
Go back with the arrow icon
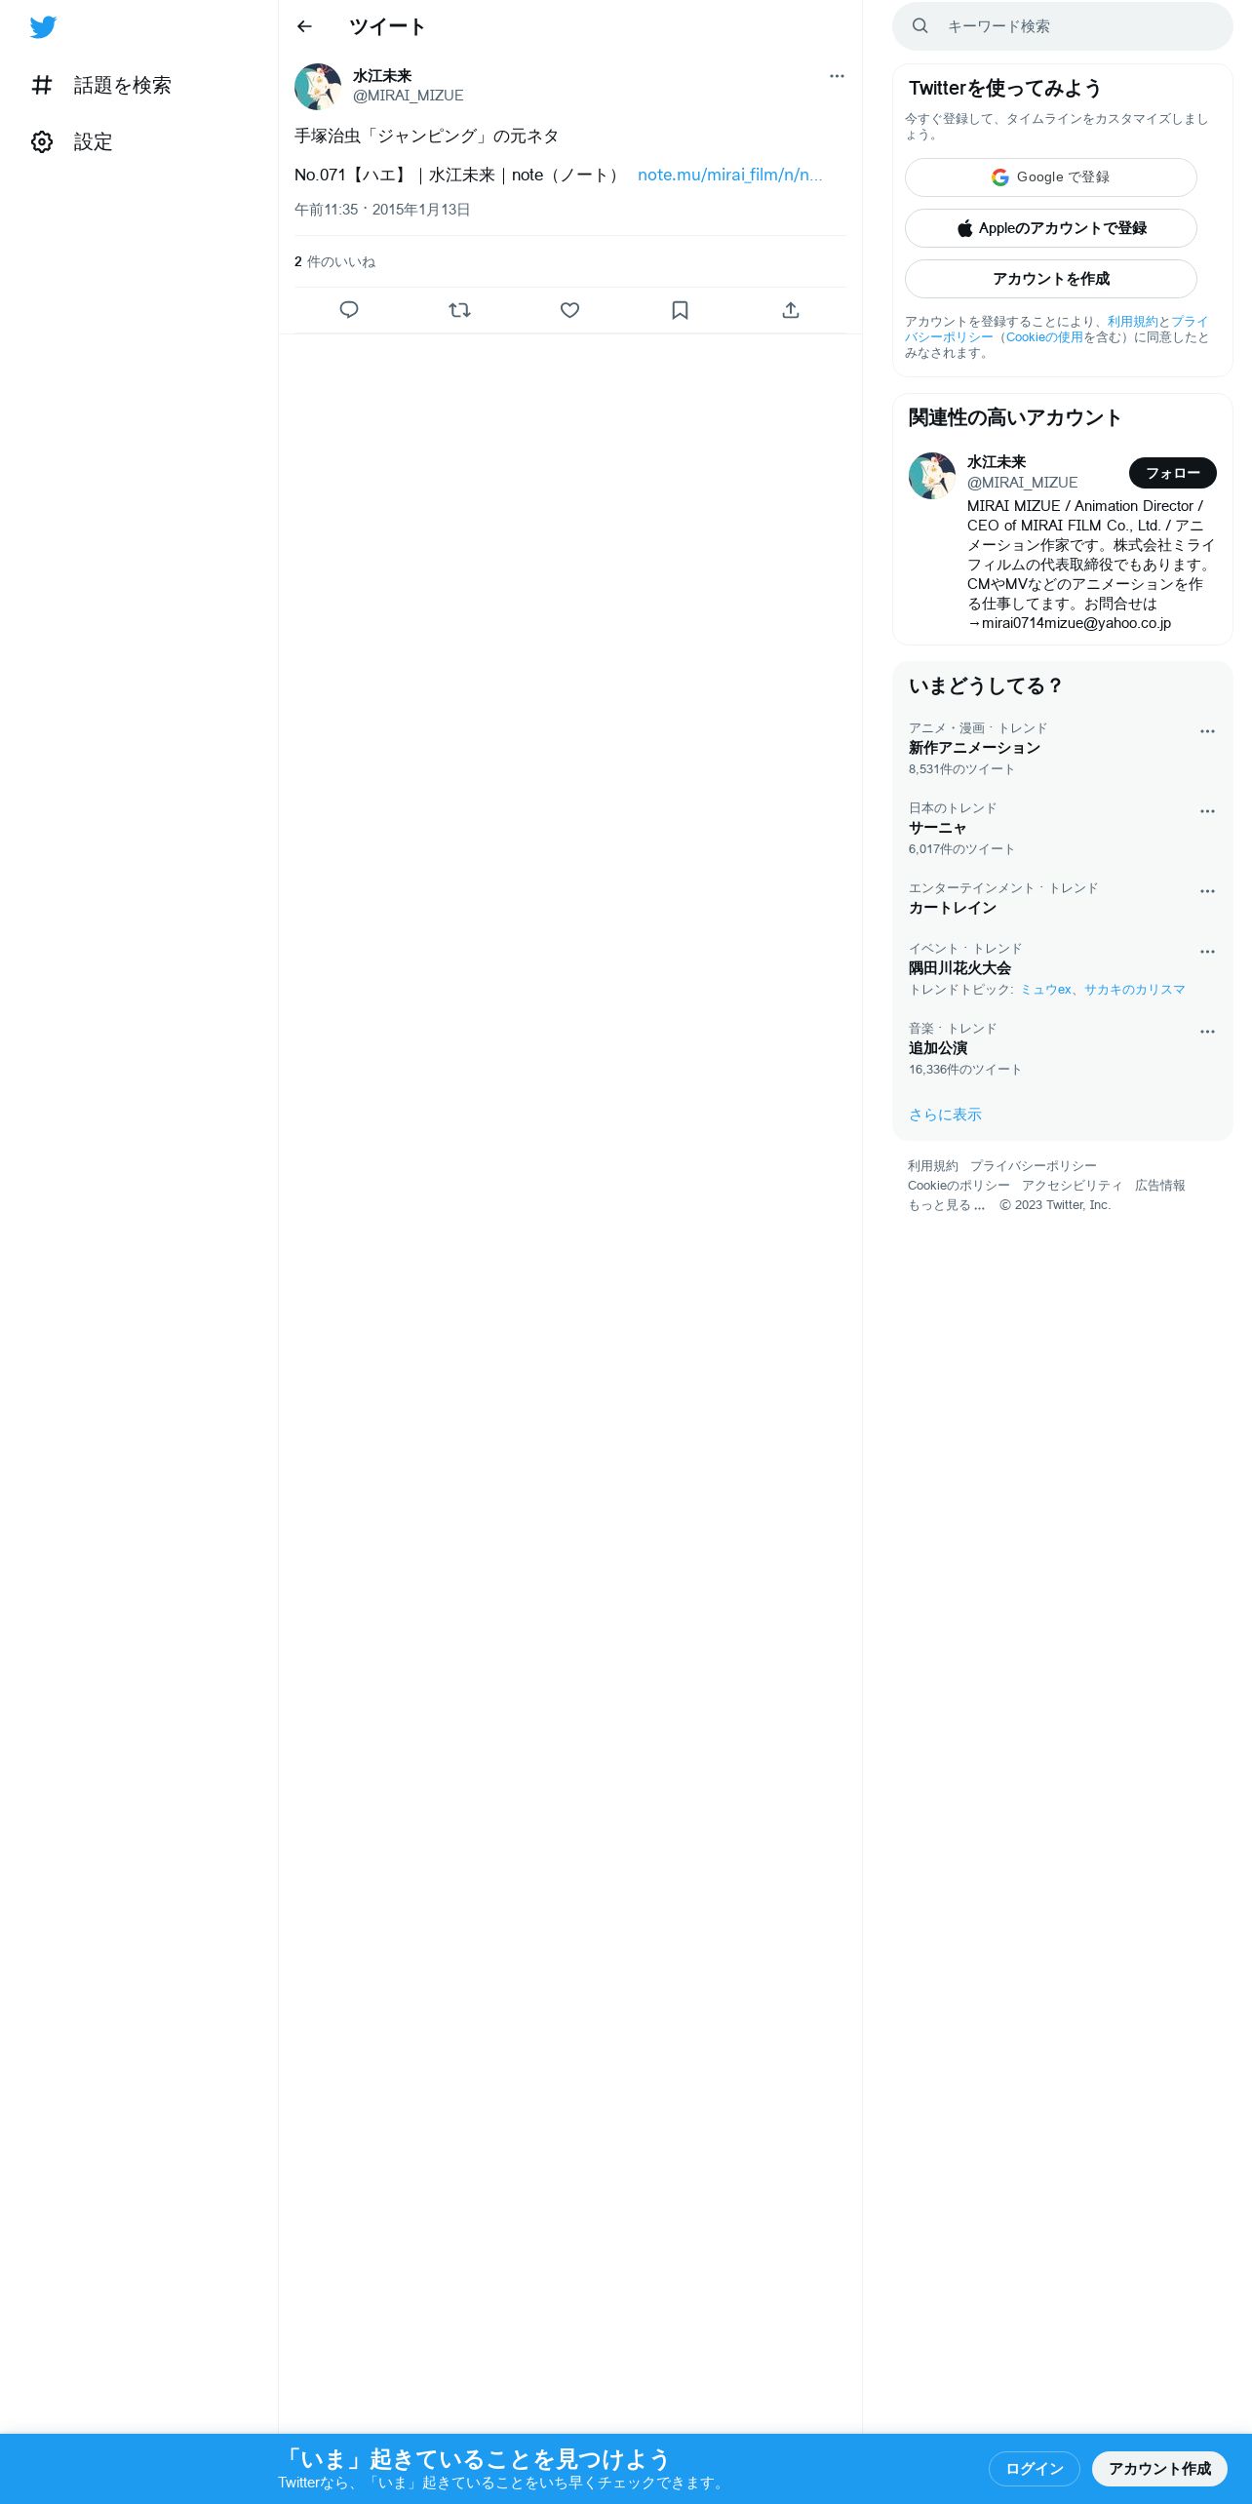(x=304, y=26)
